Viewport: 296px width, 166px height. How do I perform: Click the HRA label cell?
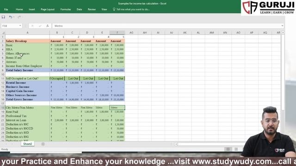[x=27, y=49]
